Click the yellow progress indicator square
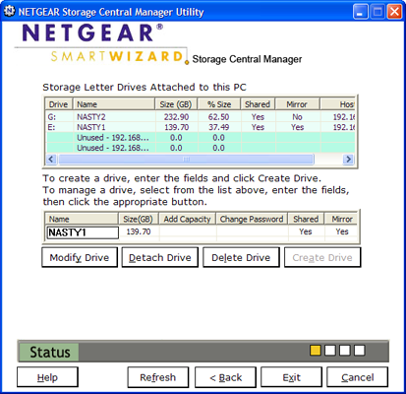This screenshot has width=406, height=394. [x=315, y=350]
